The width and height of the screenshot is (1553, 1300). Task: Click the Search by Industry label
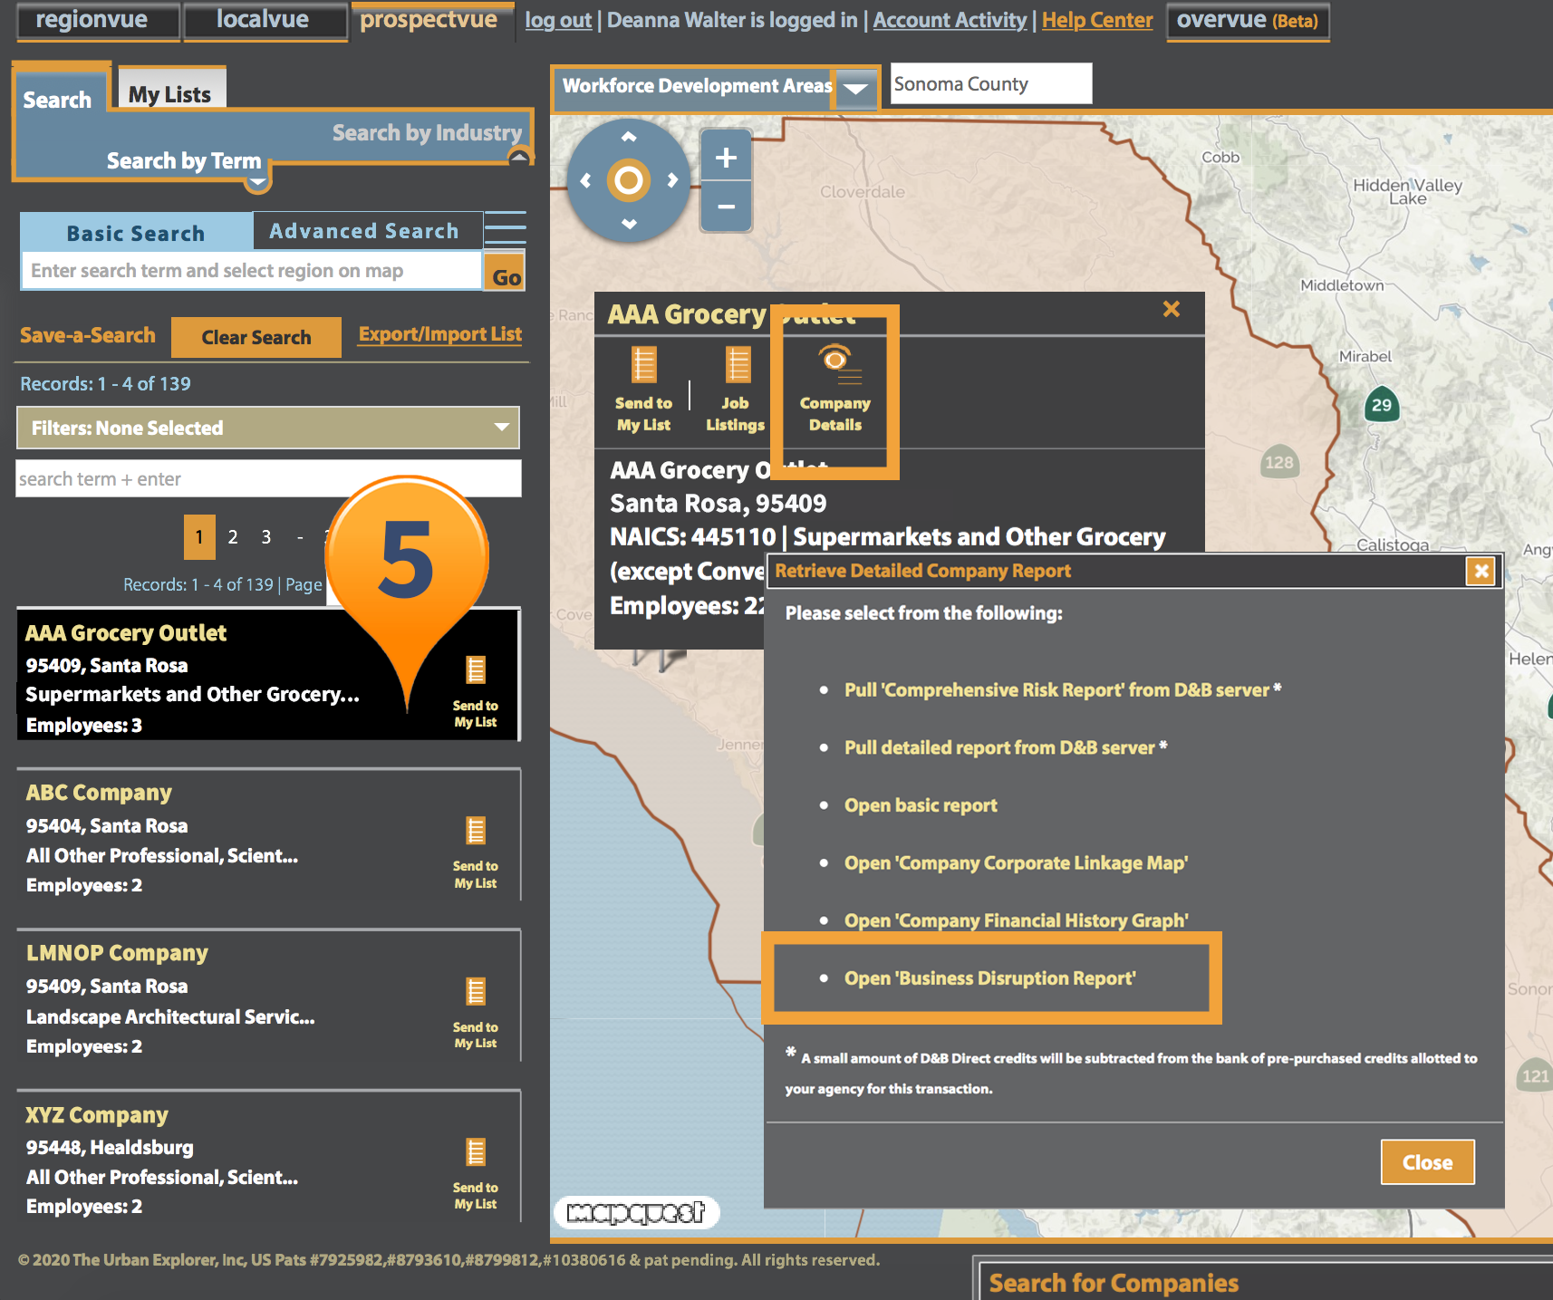427,133
